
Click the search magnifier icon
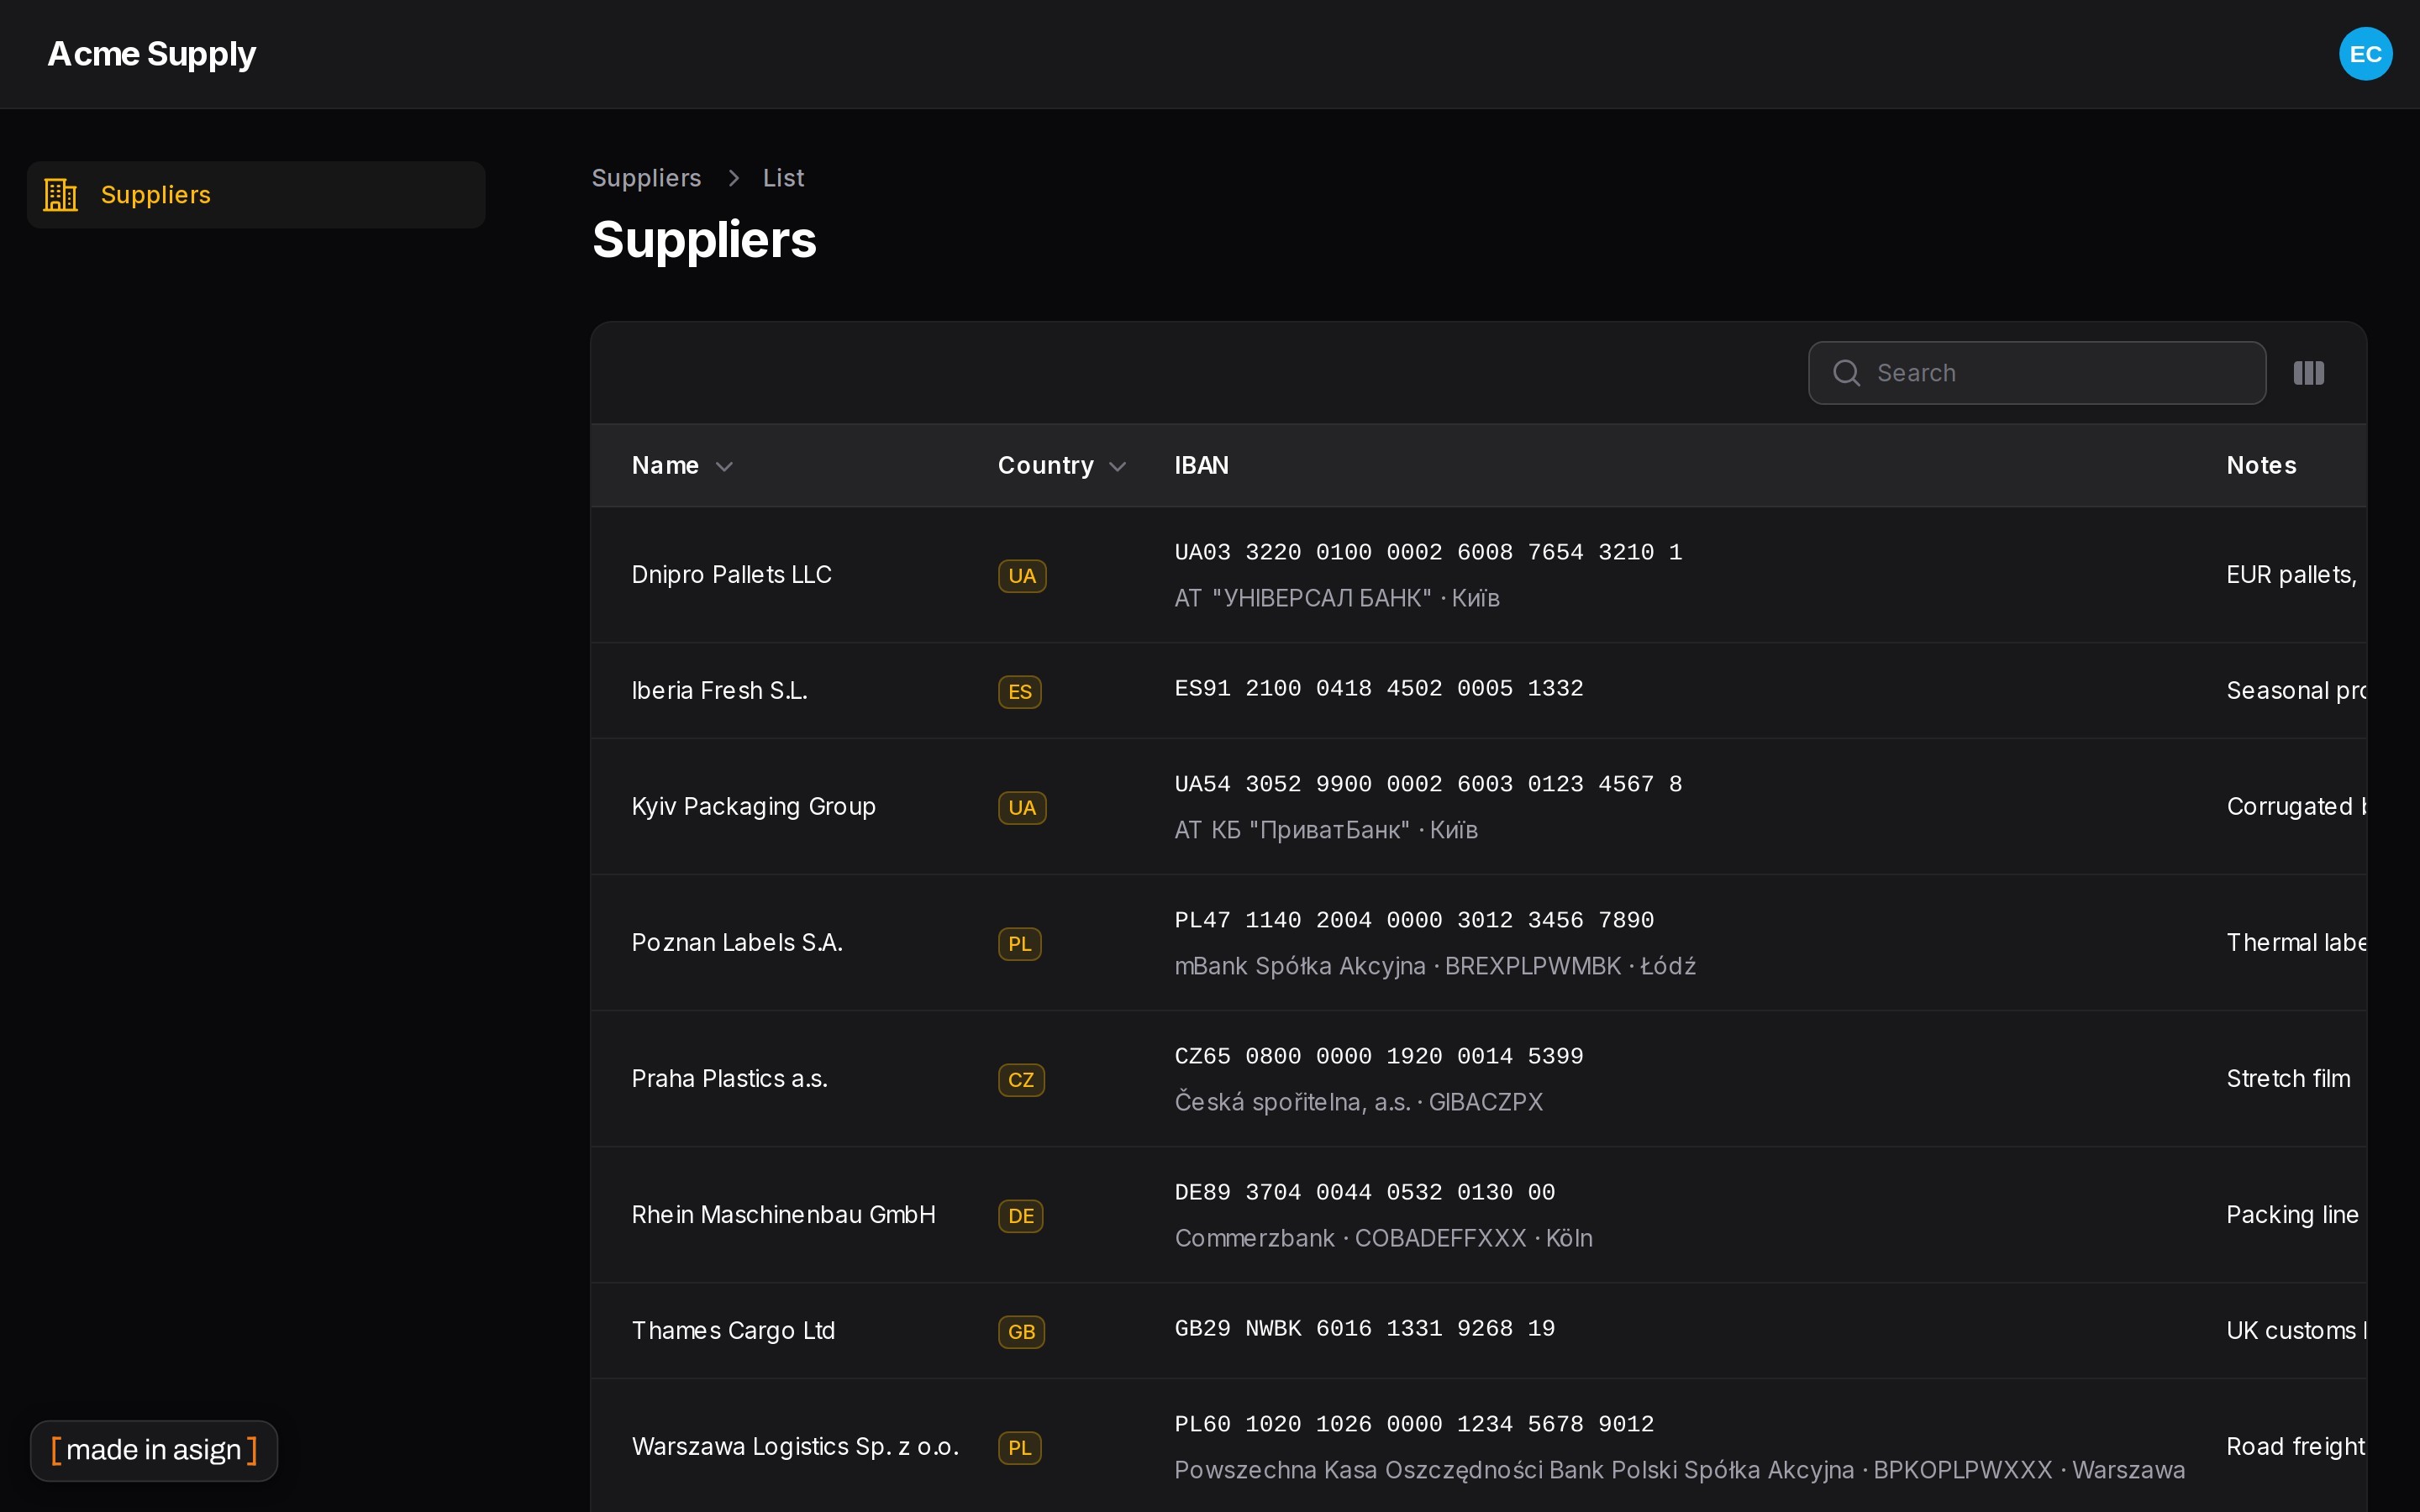pyautogui.click(x=1846, y=373)
